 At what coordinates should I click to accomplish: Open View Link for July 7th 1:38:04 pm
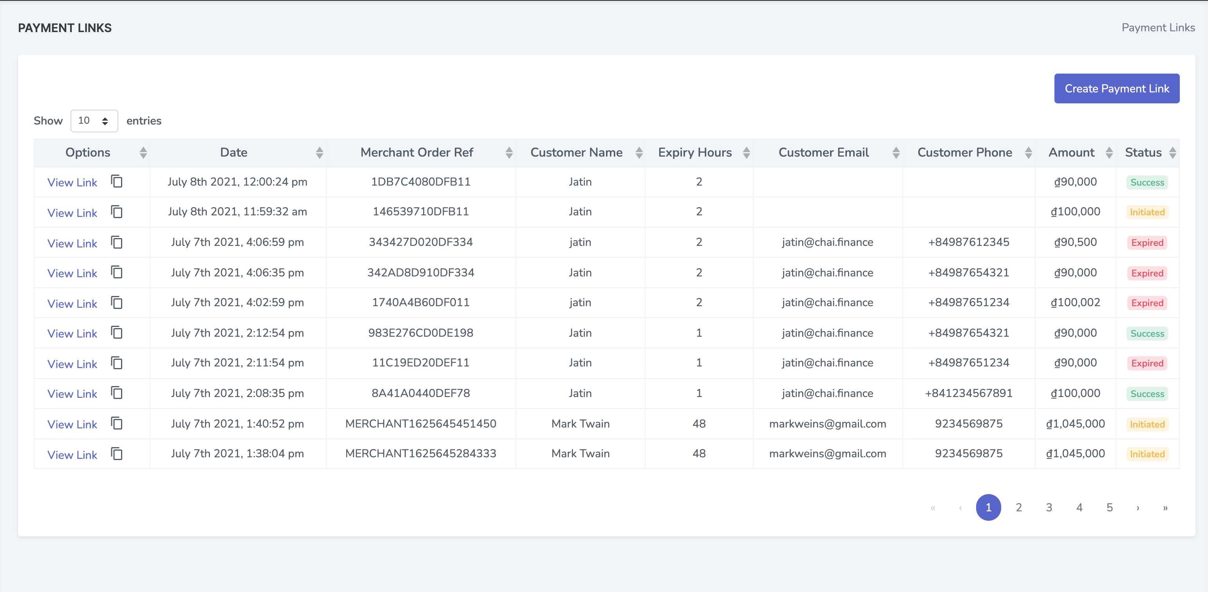coord(72,455)
